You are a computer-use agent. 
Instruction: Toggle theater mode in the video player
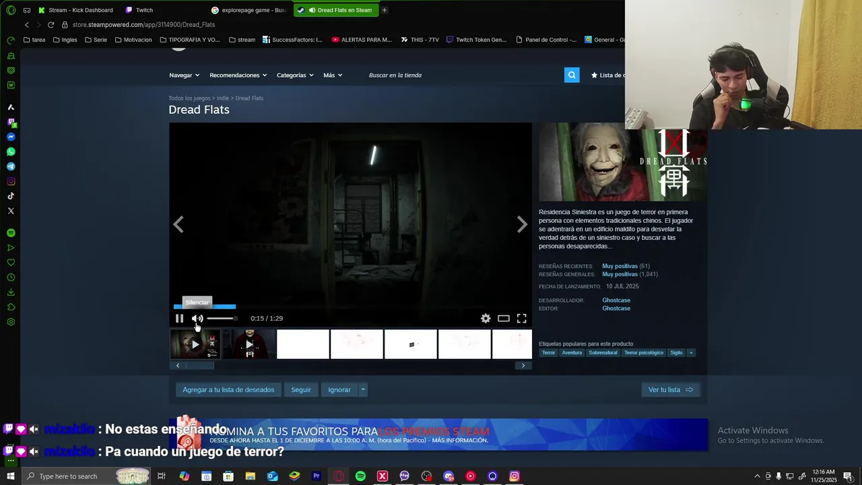click(504, 319)
